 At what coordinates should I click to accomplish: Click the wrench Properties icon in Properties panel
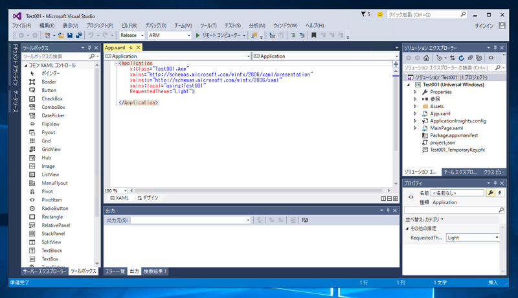pyautogui.click(x=491, y=193)
